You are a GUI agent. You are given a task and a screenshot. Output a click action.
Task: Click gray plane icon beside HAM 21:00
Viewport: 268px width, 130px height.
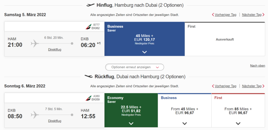35,43
